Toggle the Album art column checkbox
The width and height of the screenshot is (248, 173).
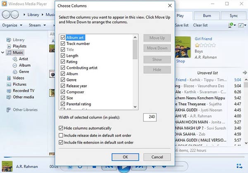pyautogui.click(x=63, y=37)
